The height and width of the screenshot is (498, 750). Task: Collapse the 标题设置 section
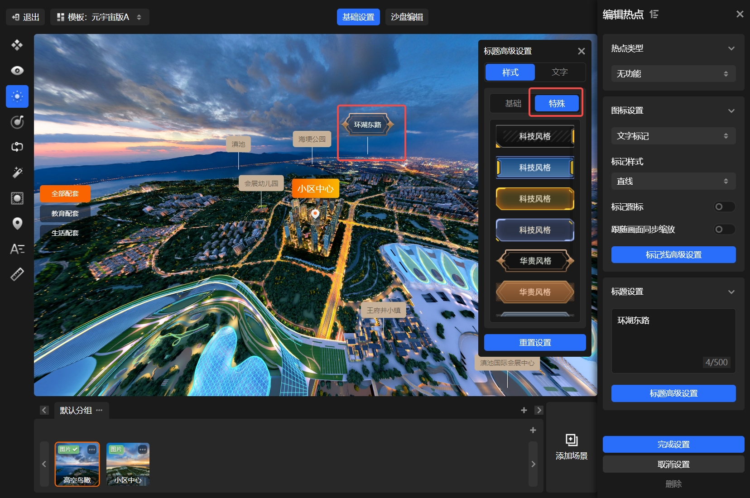[x=731, y=292]
